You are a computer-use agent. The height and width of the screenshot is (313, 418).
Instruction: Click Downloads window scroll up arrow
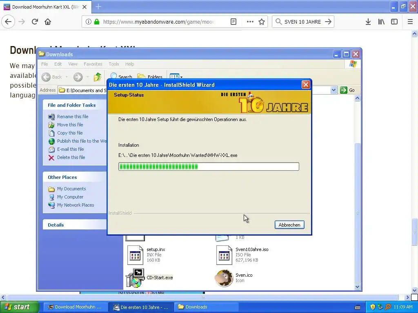point(357,98)
